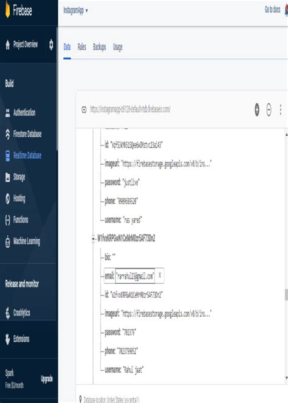The width and height of the screenshot is (288, 403).
Task: Cancel email edit with X
Action: coord(160,275)
